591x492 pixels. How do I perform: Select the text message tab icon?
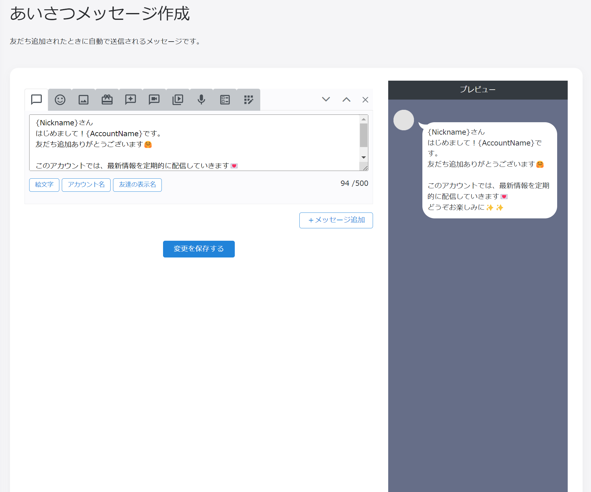tap(36, 100)
